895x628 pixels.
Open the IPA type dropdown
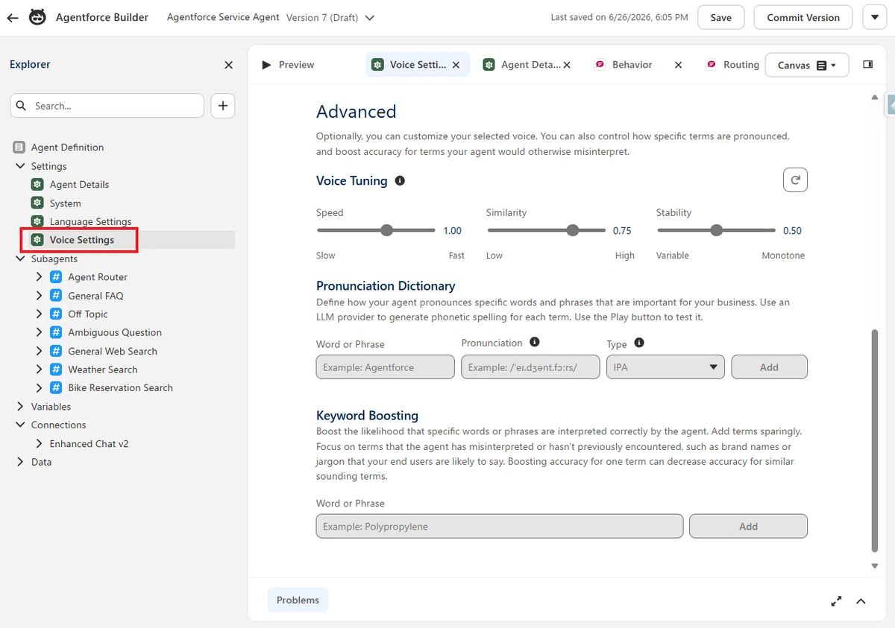pyautogui.click(x=665, y=367)
